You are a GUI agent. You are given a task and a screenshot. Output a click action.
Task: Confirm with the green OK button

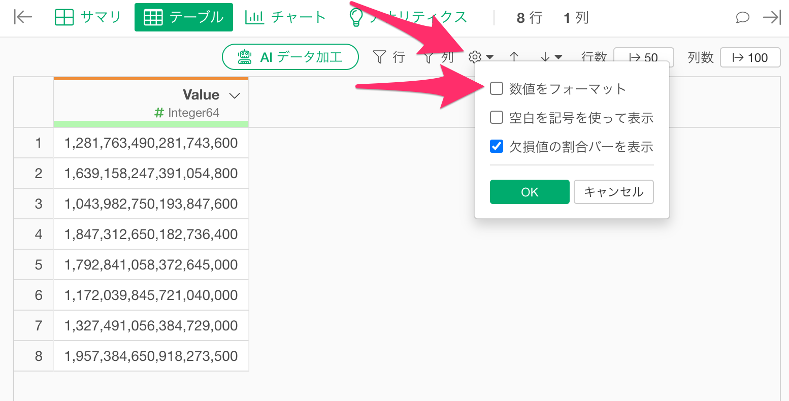point(530,192)
